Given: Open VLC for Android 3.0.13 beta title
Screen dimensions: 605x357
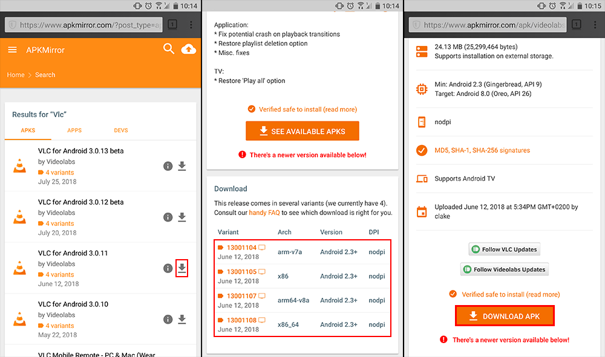Looking at the screenshot, I should coord(80,151).
